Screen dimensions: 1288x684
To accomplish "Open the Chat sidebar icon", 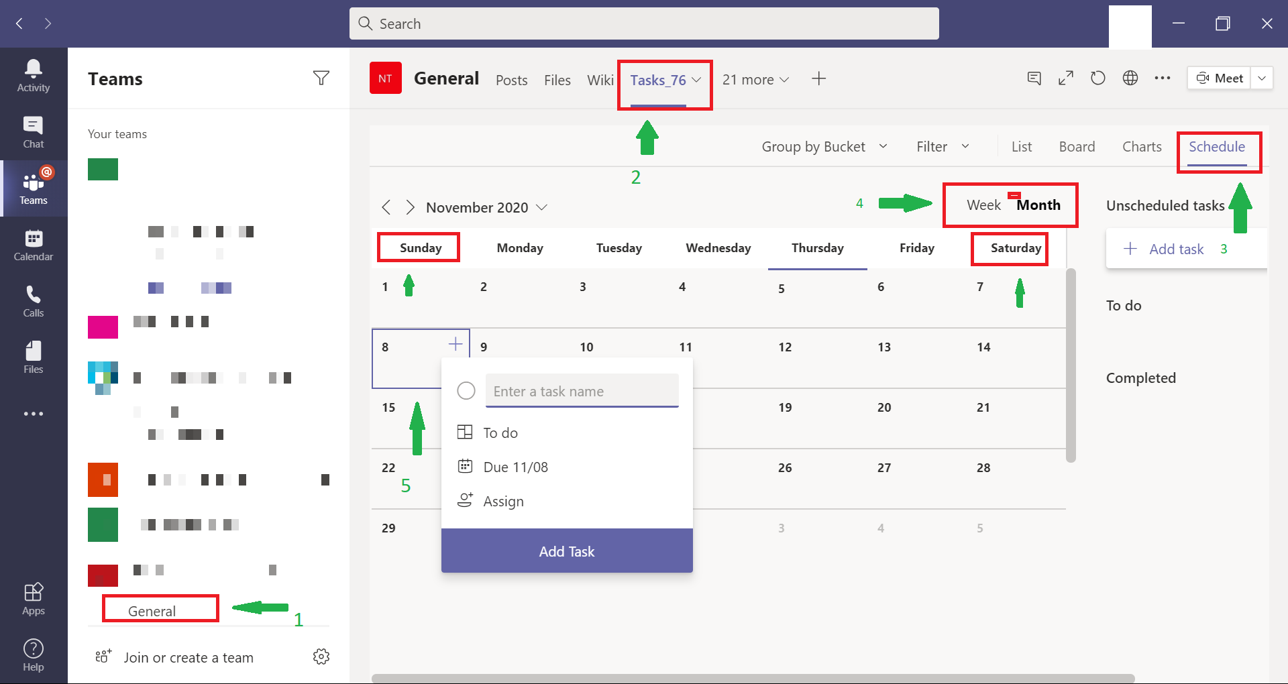I will pos(34,132).
